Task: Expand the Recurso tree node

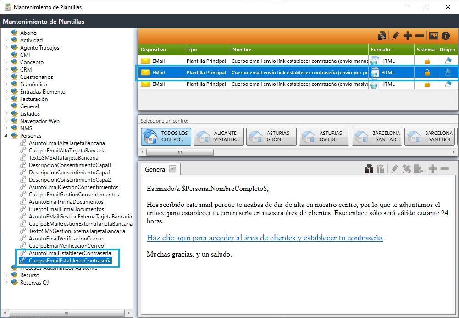Action: [x=6, y=275]
